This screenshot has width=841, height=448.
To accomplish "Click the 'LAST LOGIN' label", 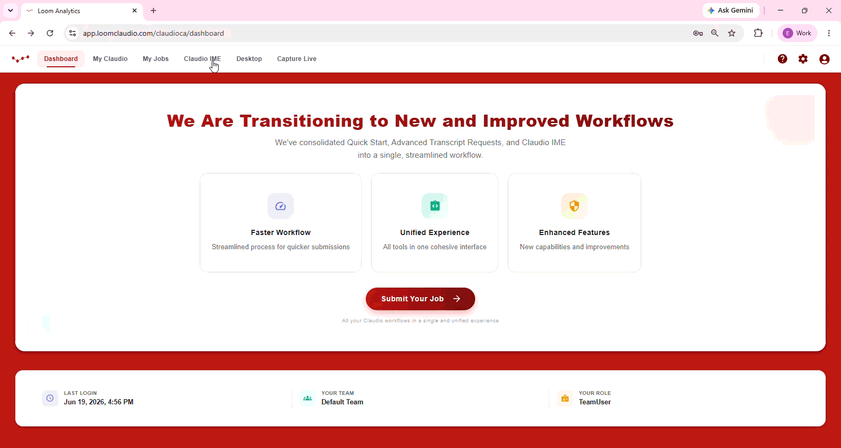I will coord(80,393).
